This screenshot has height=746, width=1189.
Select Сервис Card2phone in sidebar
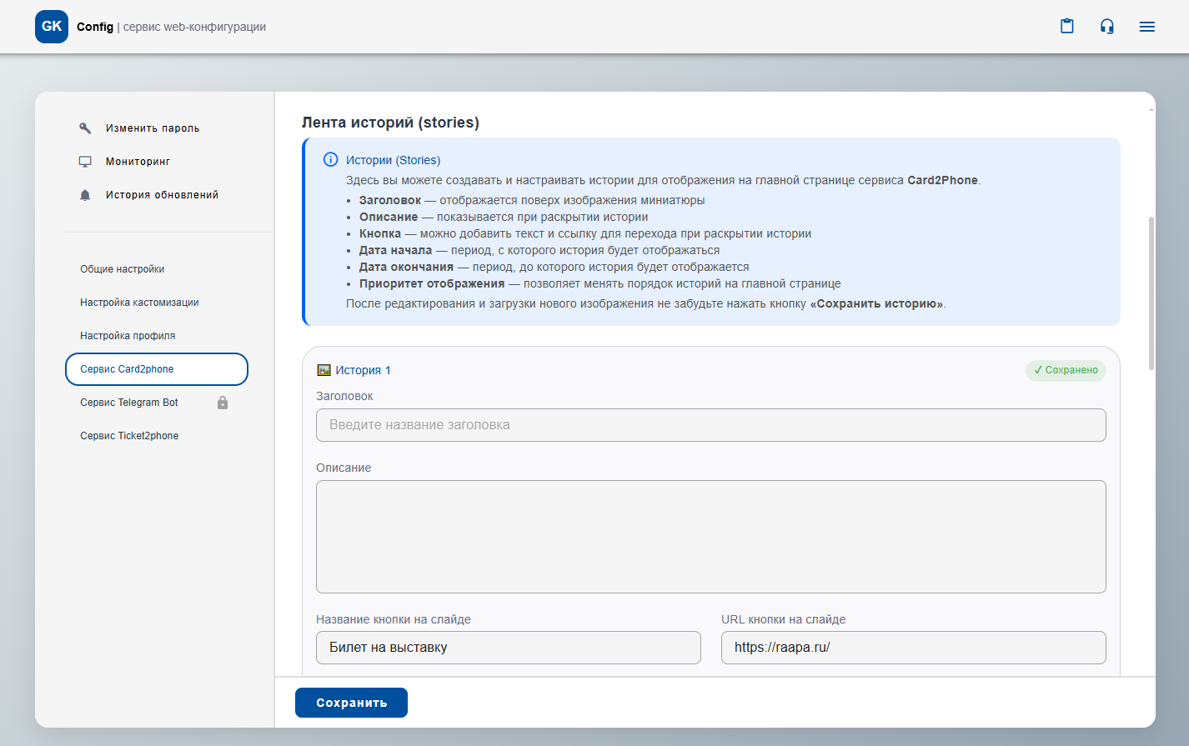pos(157,369)
